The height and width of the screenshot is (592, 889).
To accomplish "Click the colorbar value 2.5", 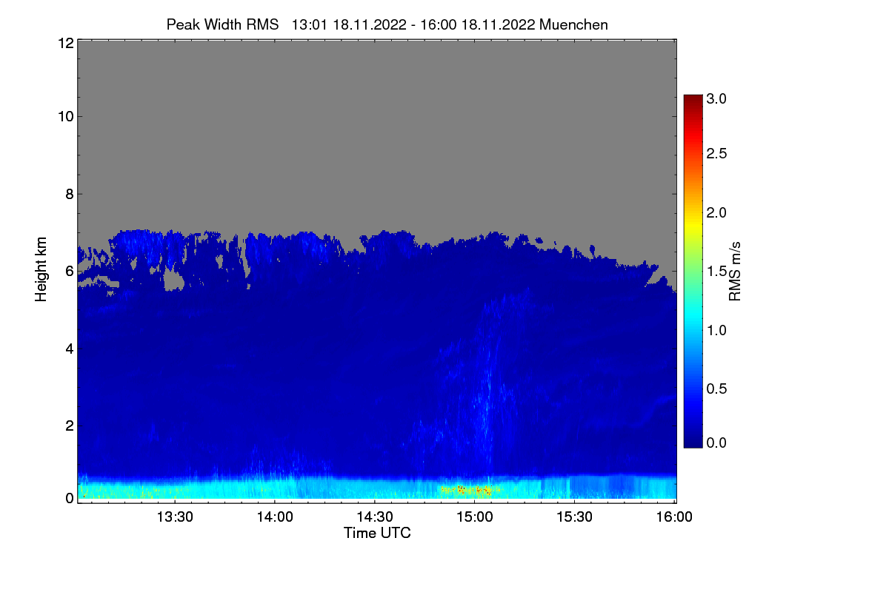I will (x=716, y=153).
